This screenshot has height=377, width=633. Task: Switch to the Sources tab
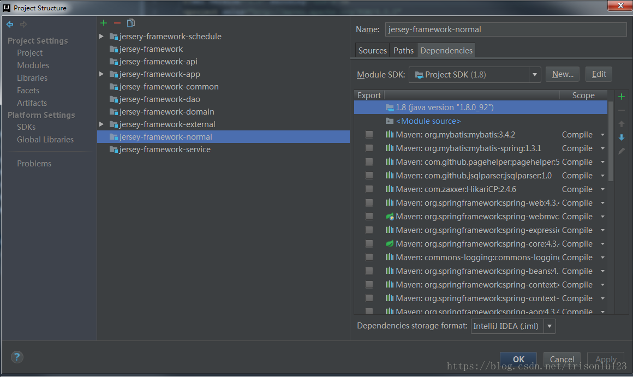click(372, 50)
